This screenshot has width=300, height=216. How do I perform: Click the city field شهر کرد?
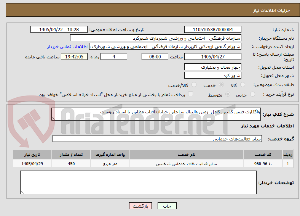[212, 76]
